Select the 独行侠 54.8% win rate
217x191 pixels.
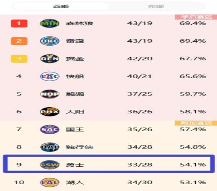(193, 147)
